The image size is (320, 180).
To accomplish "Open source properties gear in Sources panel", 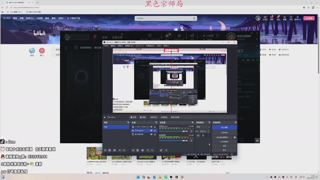I will [142, 150].
